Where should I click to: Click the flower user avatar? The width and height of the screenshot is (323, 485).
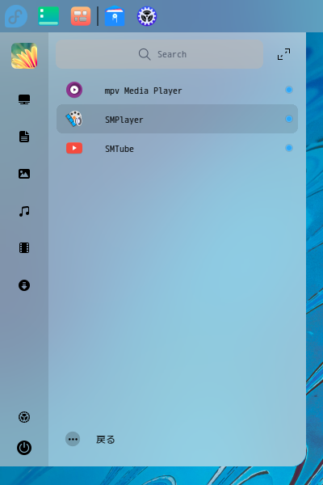point(24,56)
